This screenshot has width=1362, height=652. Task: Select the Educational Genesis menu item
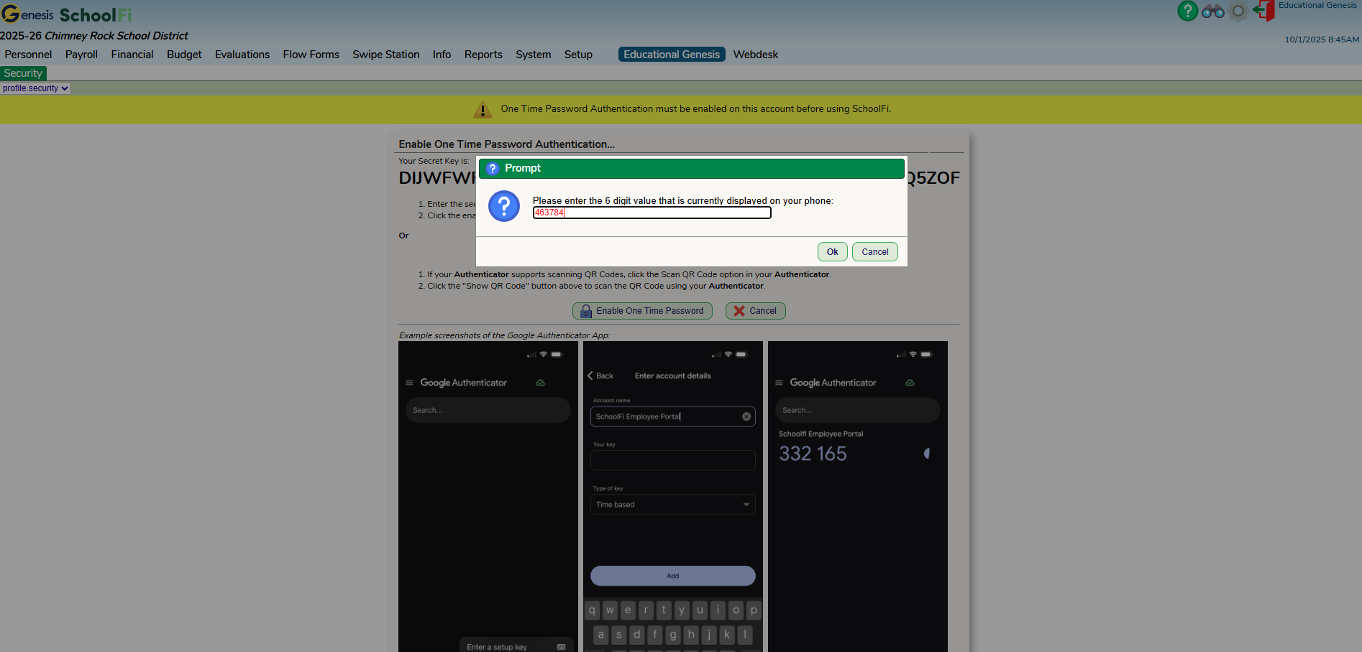coord(672,55)
